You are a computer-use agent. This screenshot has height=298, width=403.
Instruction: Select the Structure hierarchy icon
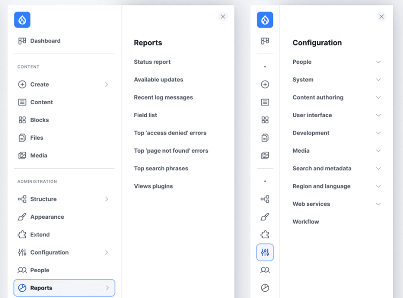[265, 199]
